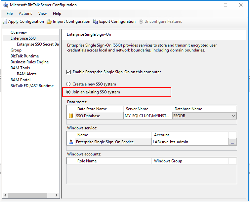The width and height of the screenshot is (250, 202).
Task: Select BizTalk Runtime in navigation tree
Action: 25,56
